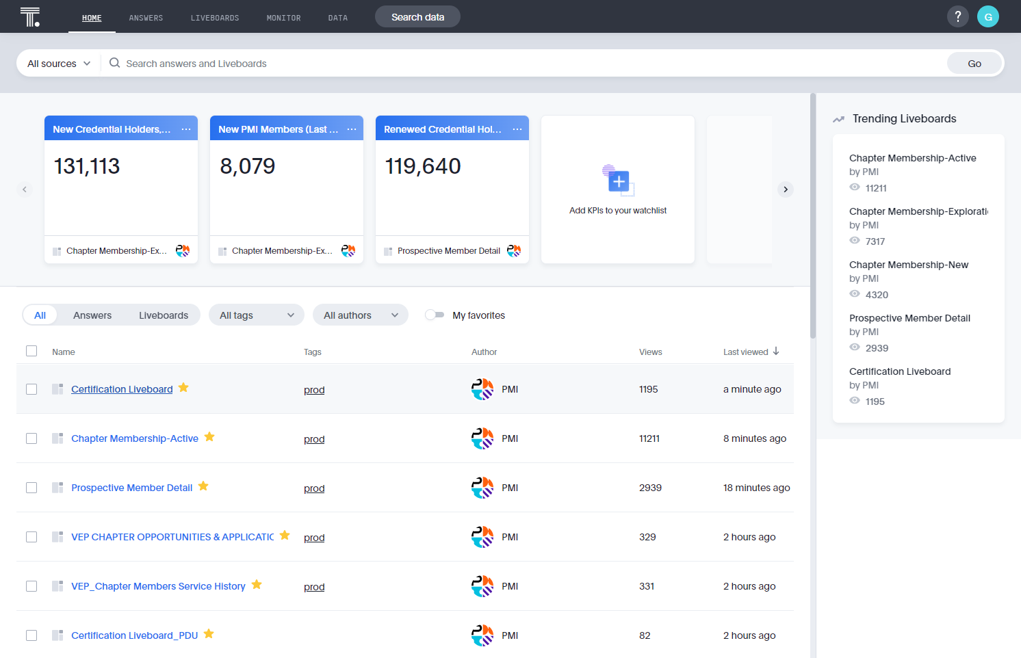
Task: Click the Go button
Action: coord(974,64)
